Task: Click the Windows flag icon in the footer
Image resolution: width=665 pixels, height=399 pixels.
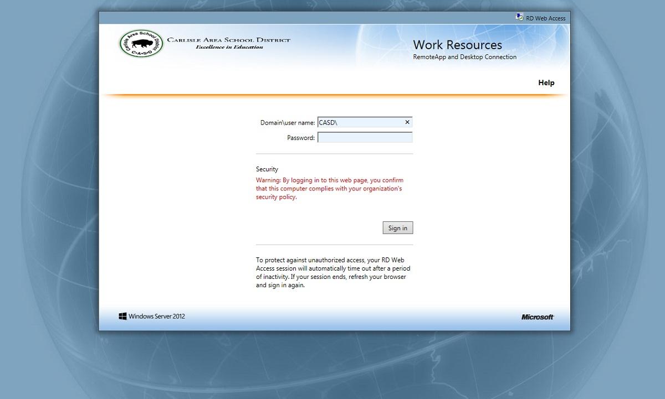Action: click(x=122, y=315)
